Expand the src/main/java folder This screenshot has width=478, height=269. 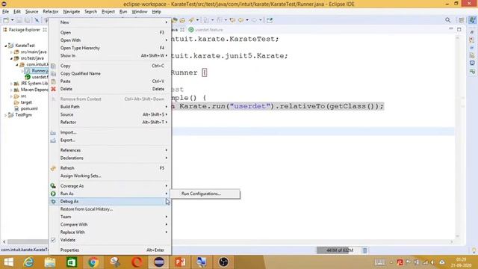coord(11,52)
